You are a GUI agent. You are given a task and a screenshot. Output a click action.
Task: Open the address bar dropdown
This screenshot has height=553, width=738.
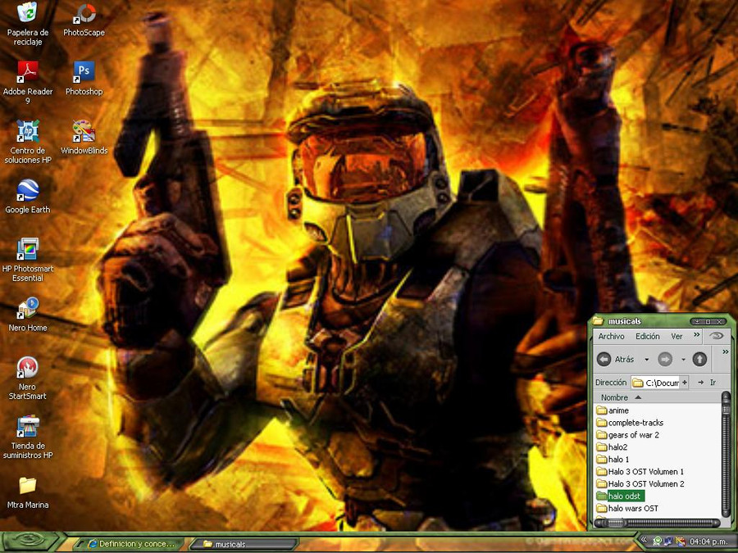685,383
